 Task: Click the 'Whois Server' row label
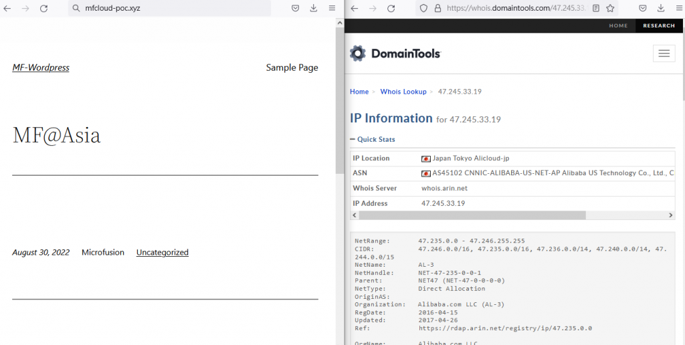[375, 189]
